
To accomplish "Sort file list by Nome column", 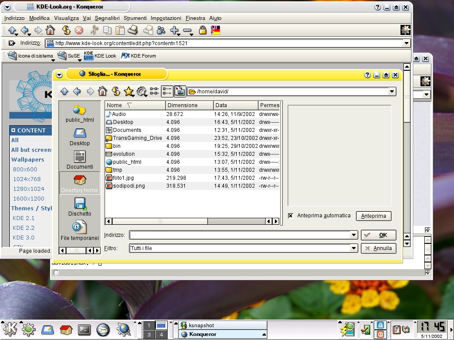I will 135,105.
